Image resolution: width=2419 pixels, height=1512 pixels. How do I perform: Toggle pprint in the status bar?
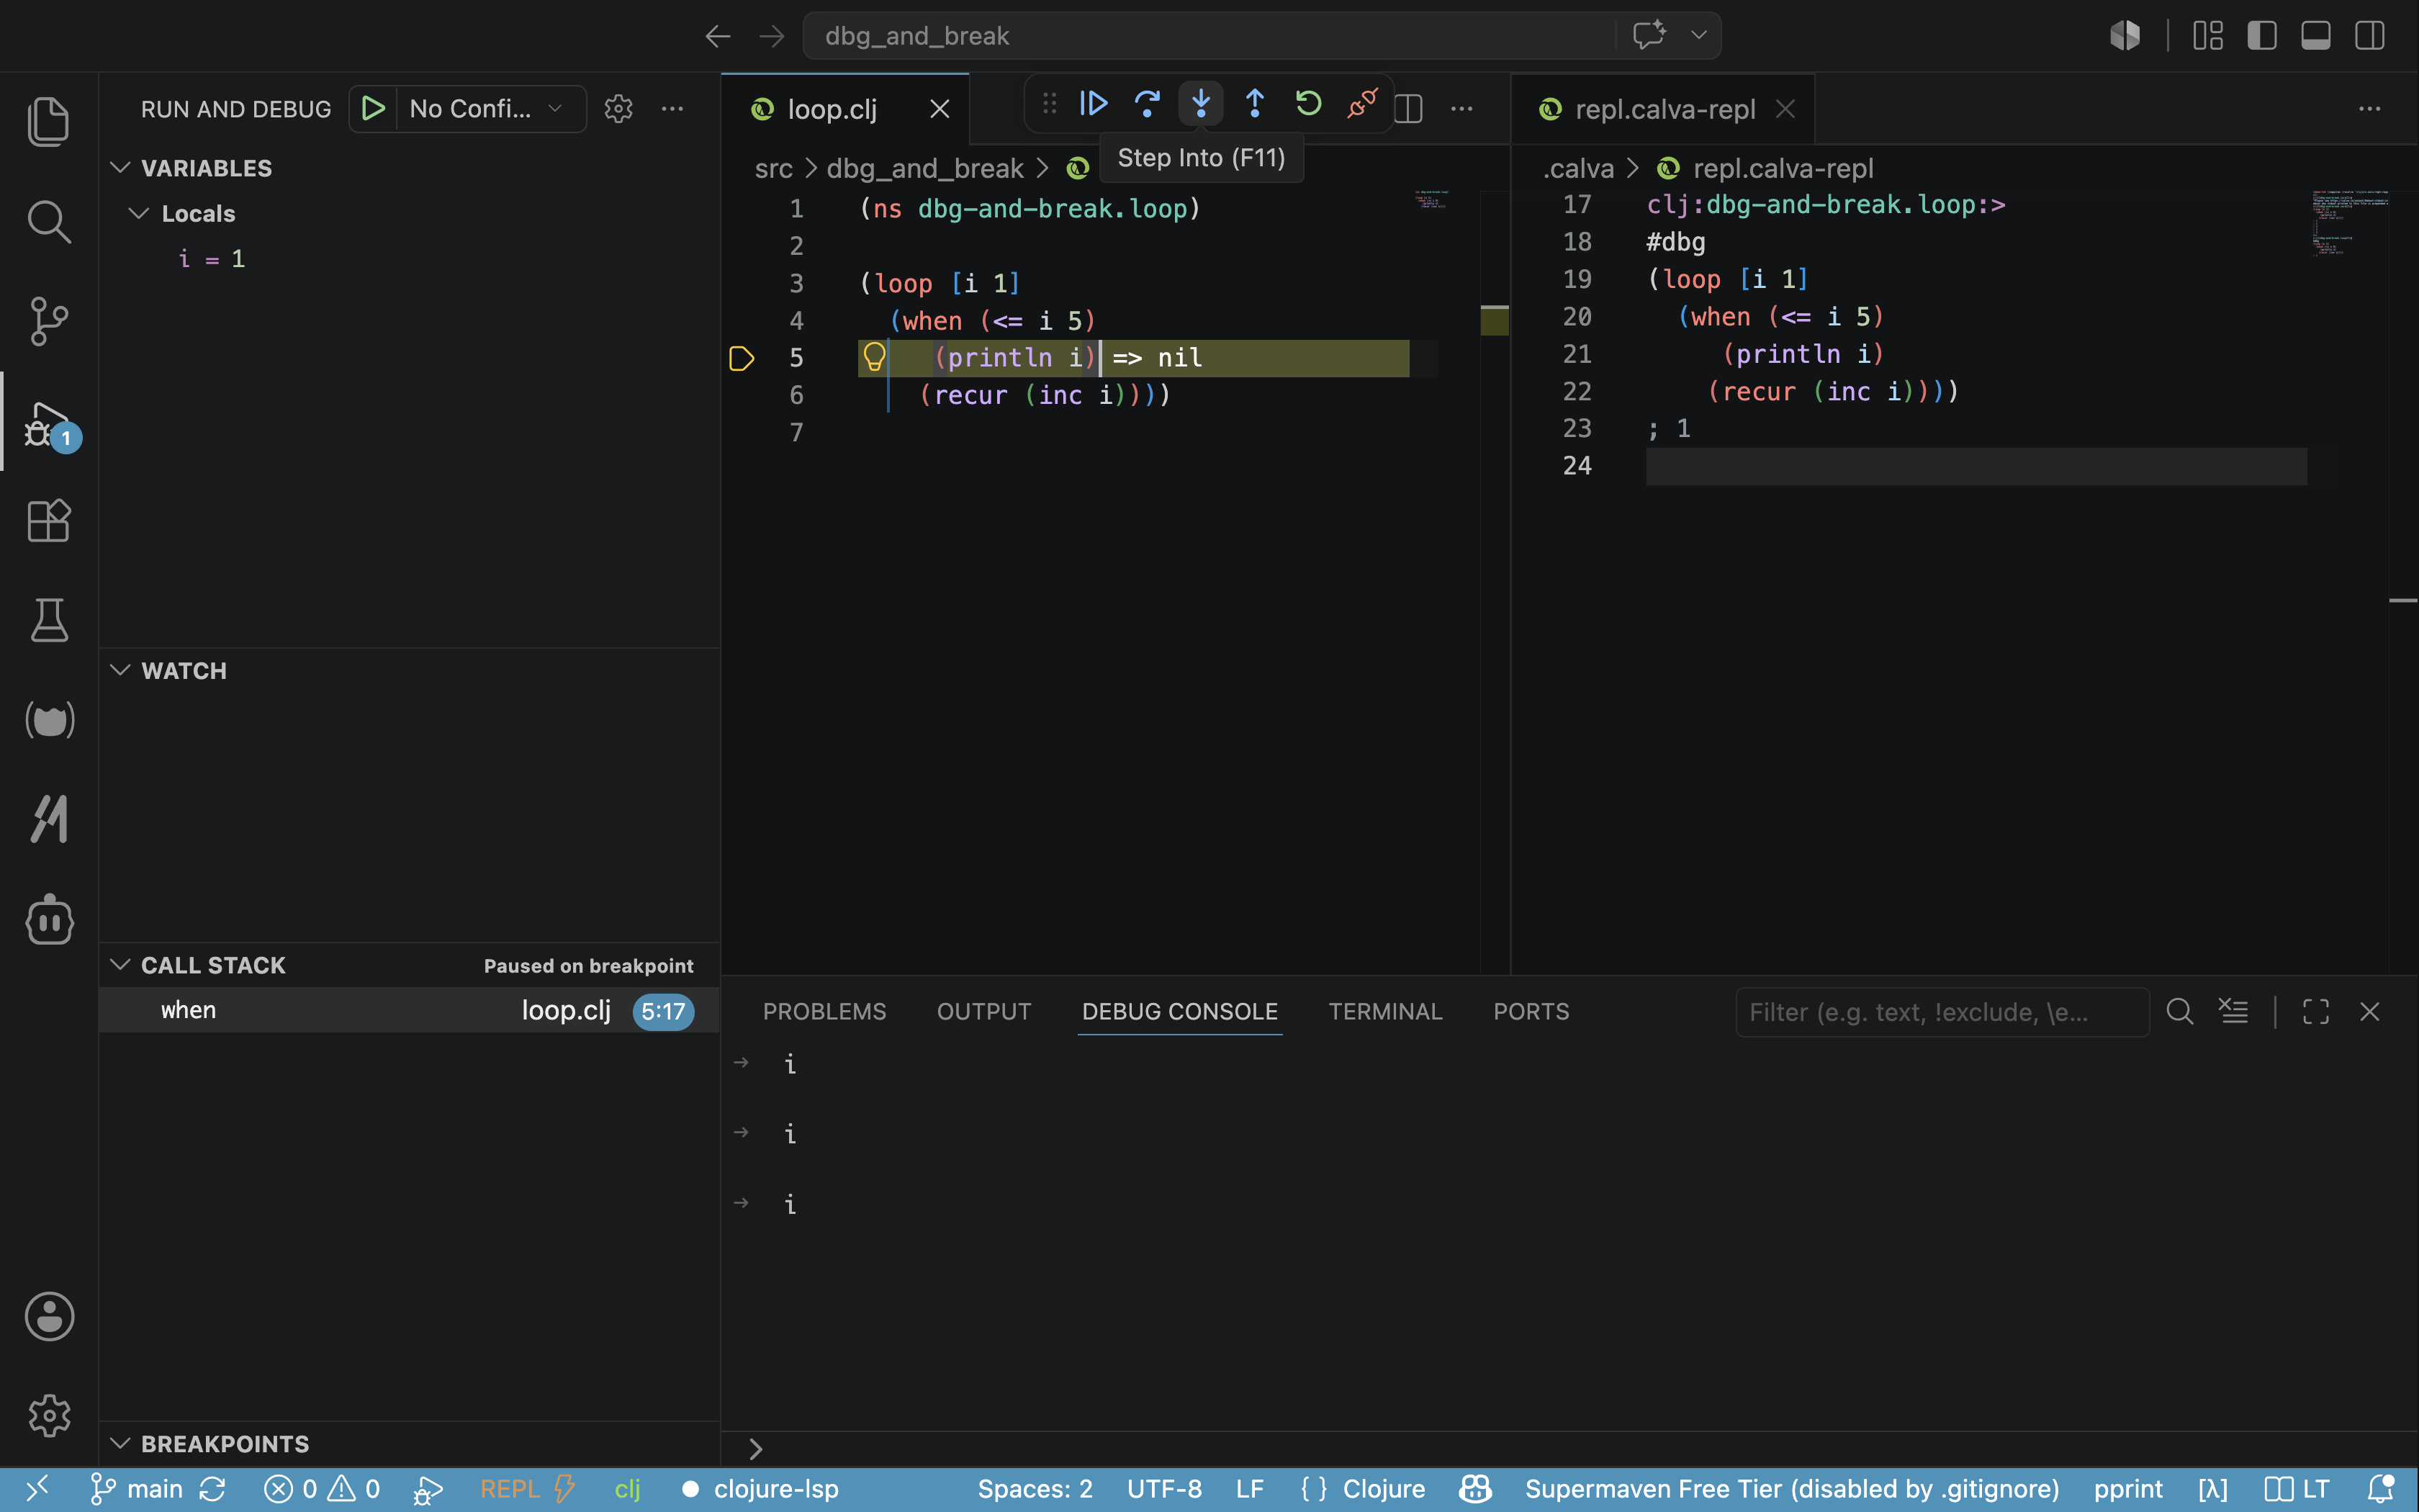(x=2127, y=1489)
